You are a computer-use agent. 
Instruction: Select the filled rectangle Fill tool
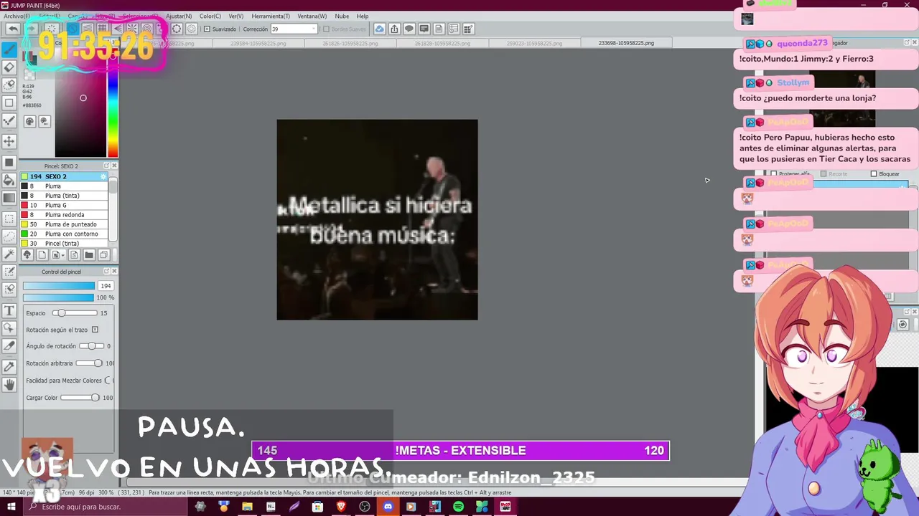[x=9, y=163]
